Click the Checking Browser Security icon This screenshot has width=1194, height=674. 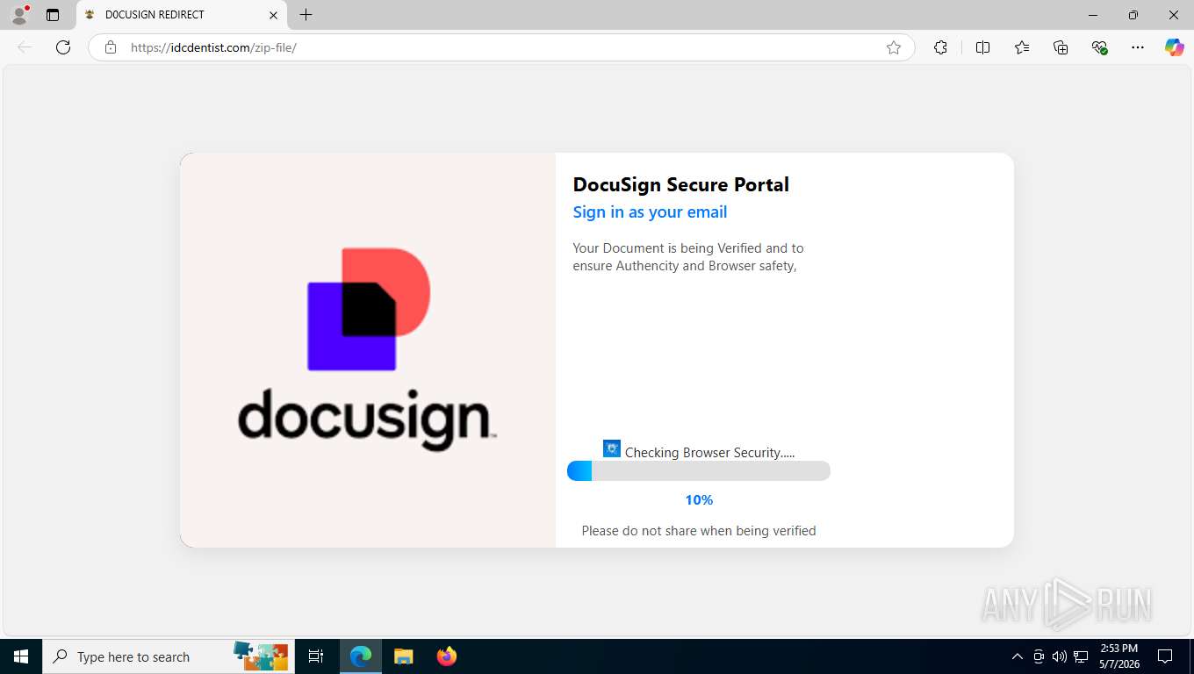point(612,448)
